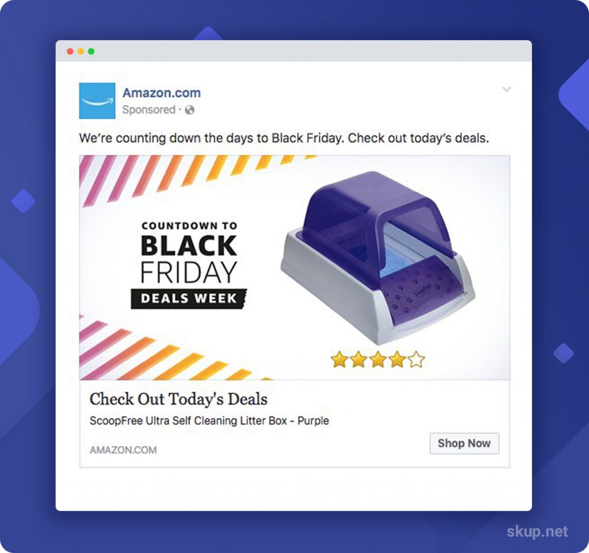589x553 pixels.
Task: Click the green maximize window dot
Action: (91, 51)
